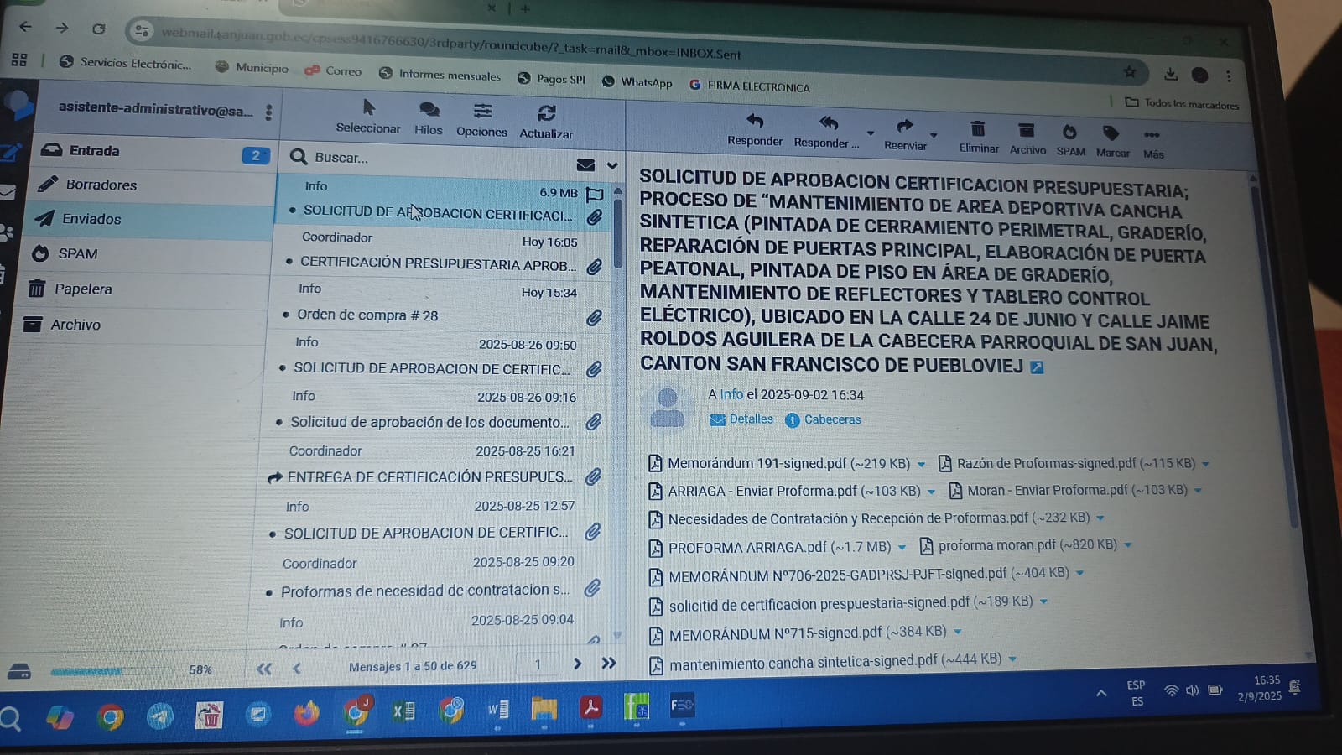1342x755 pixels.
Task: Open the Opciones list settings icon
Action: pos(482,112)
